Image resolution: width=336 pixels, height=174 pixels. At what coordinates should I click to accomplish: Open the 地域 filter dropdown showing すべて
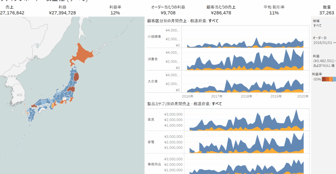tap(317, 26)
